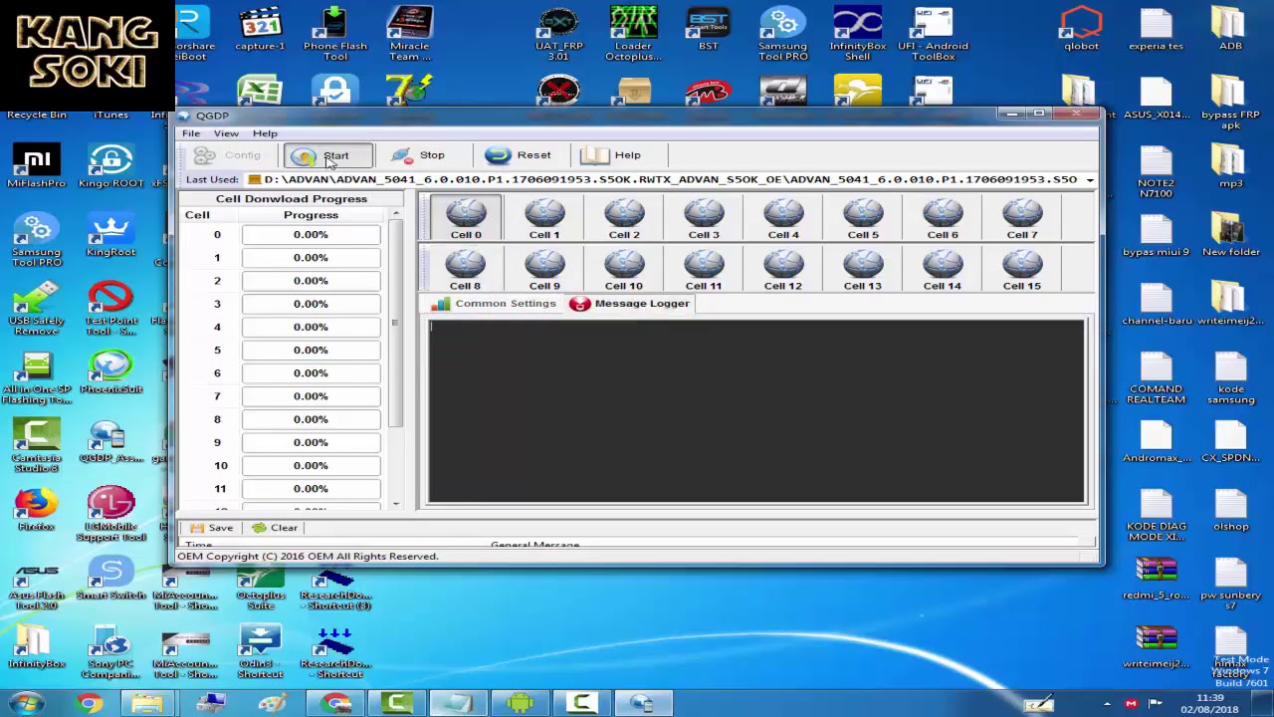
Task: Open the File menu in QGDP
Action: (x=190, y=133)
